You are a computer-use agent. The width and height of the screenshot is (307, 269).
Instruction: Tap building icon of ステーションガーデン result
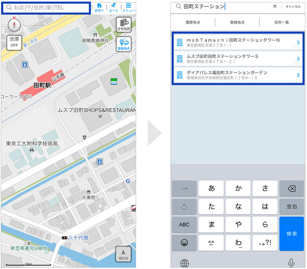(x=179, y=75)
